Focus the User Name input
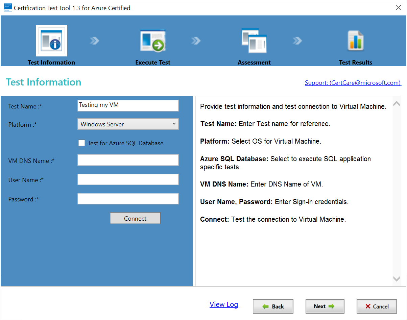Screen dimensions: 407x320 [128, 179]
